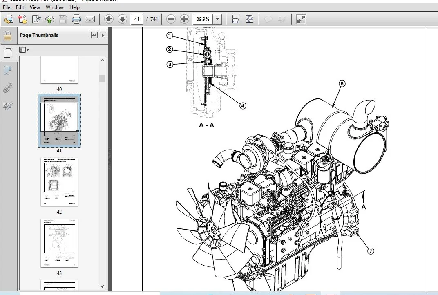Click the Read mode expand icon
The width and height of the screenshot is (438, 295).
pos(301,19)
